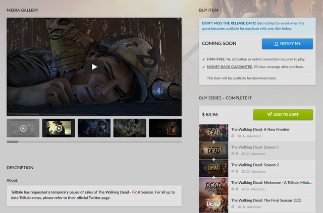Click Windows icon under Season 1
Image resolution: width=323 pixels, height=213 pixels.
[x=233, y=154]
